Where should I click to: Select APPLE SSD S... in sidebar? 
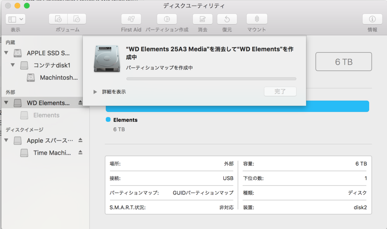pyautogui.click(x=48, y=53)
